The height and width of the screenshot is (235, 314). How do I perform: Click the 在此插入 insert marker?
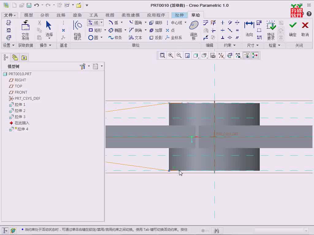point(19,123)
